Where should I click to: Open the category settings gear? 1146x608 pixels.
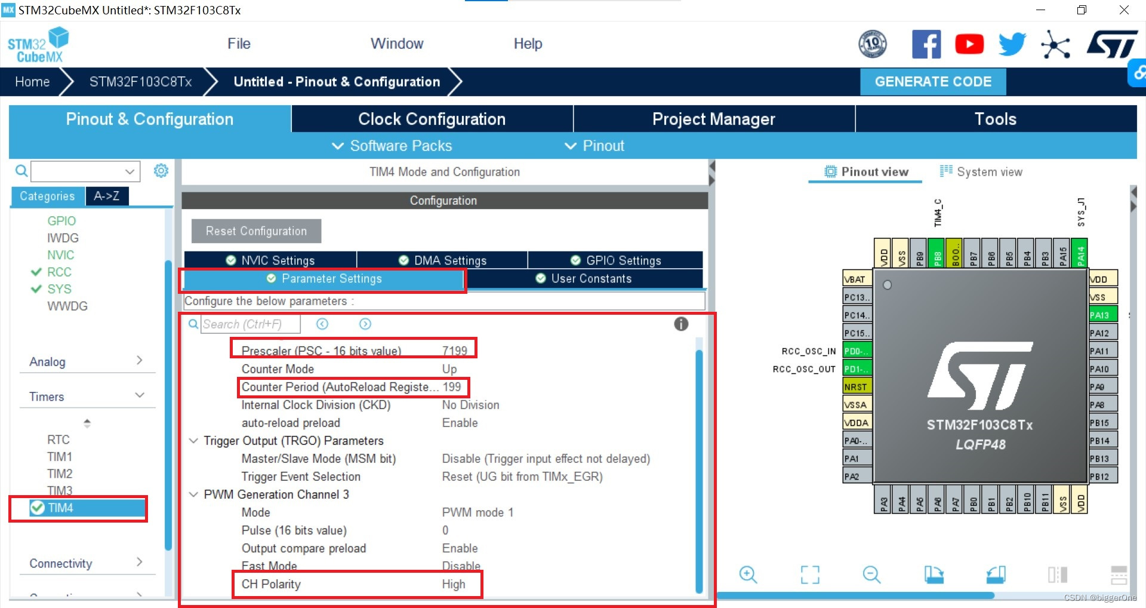161,171
